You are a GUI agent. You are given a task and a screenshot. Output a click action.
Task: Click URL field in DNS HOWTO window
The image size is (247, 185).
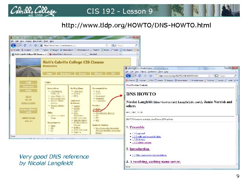click(183, 76)
